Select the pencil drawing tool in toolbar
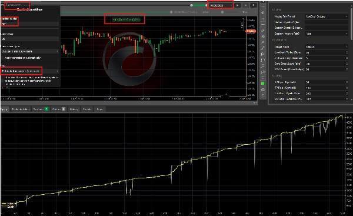 263,42
